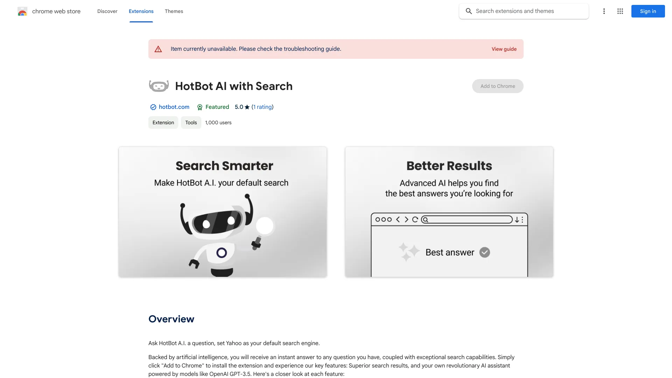The width and height of the screenshot is (672, 378).
Task: Click the View guide troubleshooting link
Action: pos(504,48)
